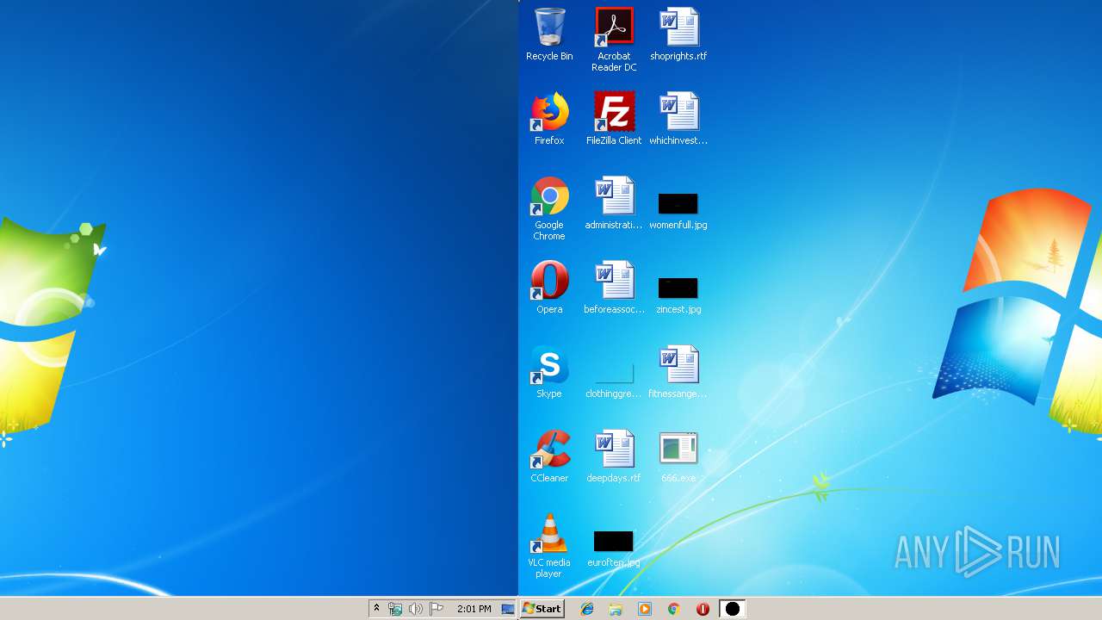This screenshot has width=1102, height=620.
Task: Click the volume speaker tray icon
Action: pos(416,609)
